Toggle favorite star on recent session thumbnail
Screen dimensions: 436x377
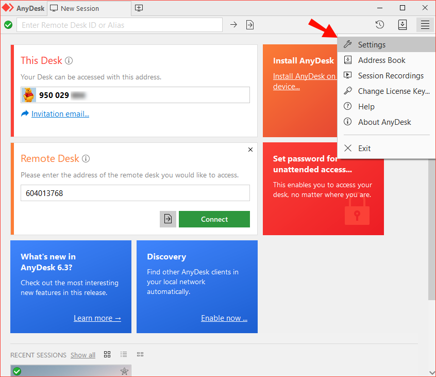124,371
